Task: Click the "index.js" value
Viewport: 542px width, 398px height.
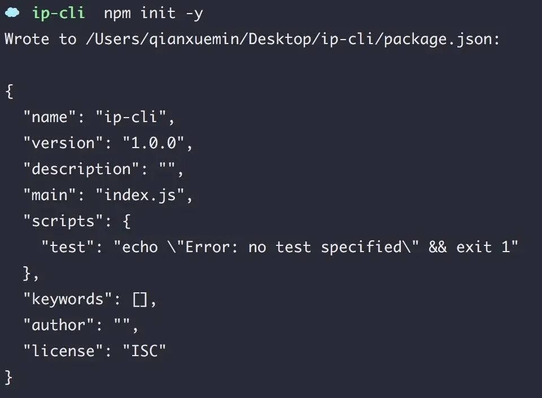Action: [139, 195]
